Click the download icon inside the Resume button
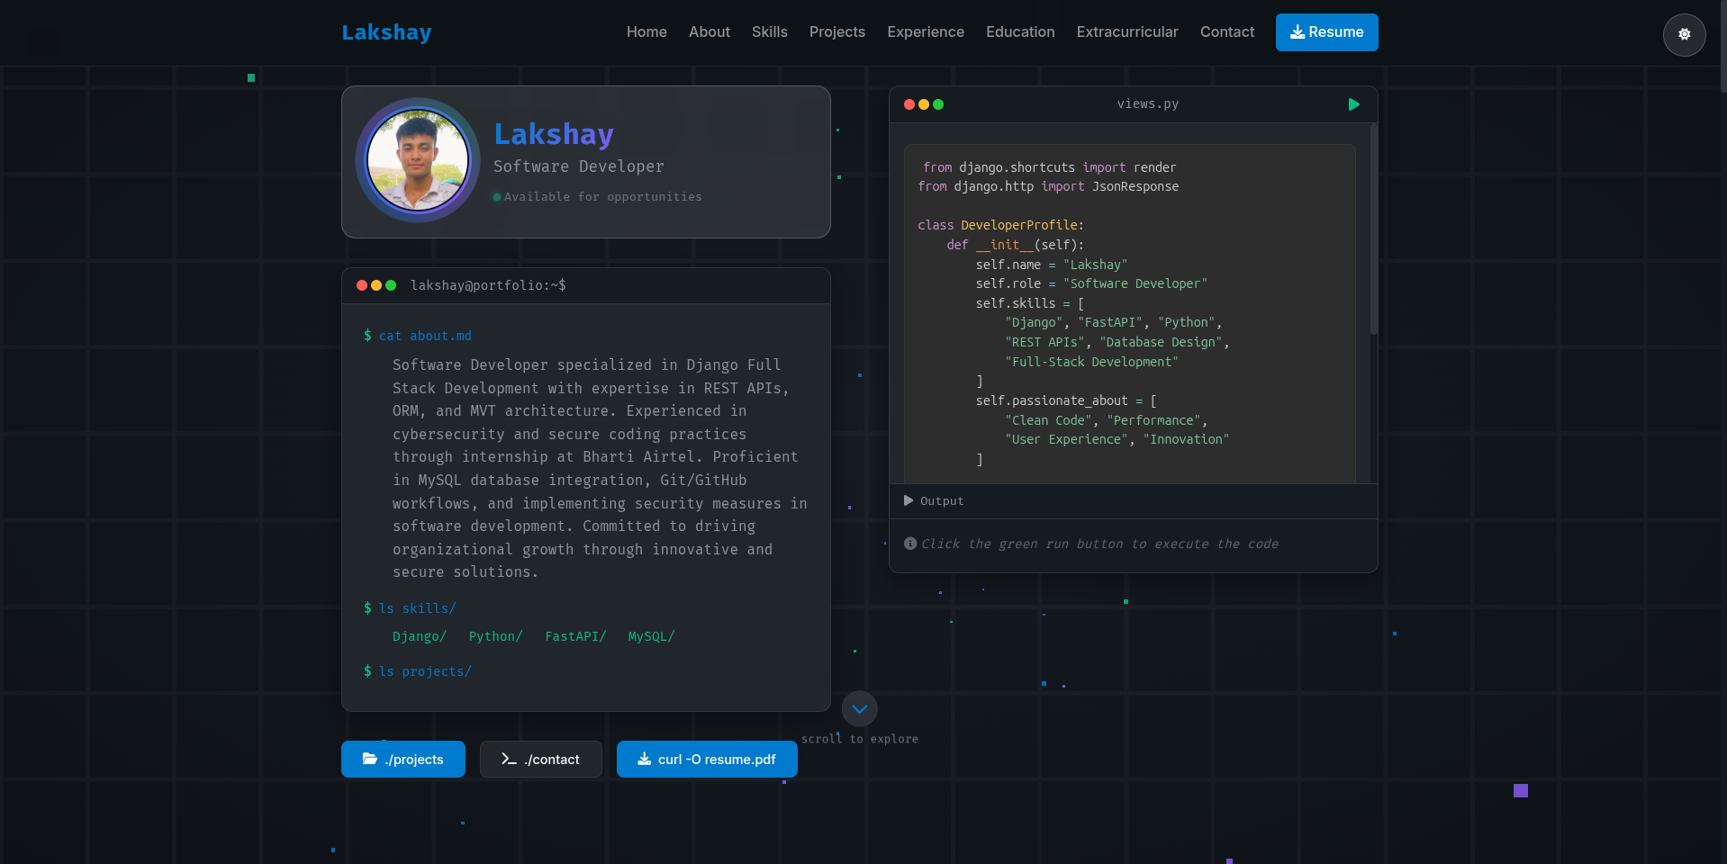The image size is (1727, 864). pos(1296,31)
